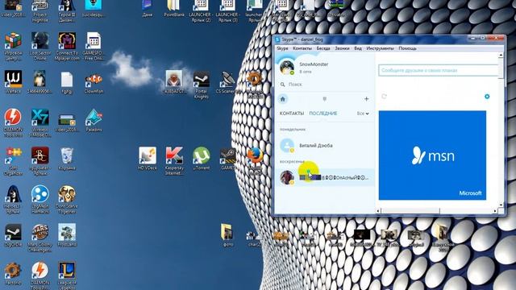Open the Connect To Mplayer.com shortcut

coord(67,47)
